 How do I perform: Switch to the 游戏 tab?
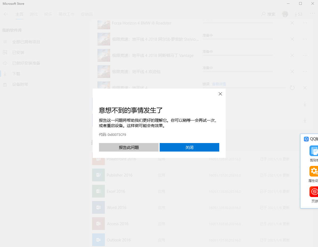coord(34,14)
